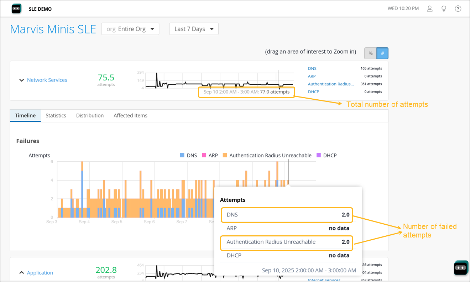Open Marvis chat assistant floating icon

pyautogui.click(x=461, y=268)
